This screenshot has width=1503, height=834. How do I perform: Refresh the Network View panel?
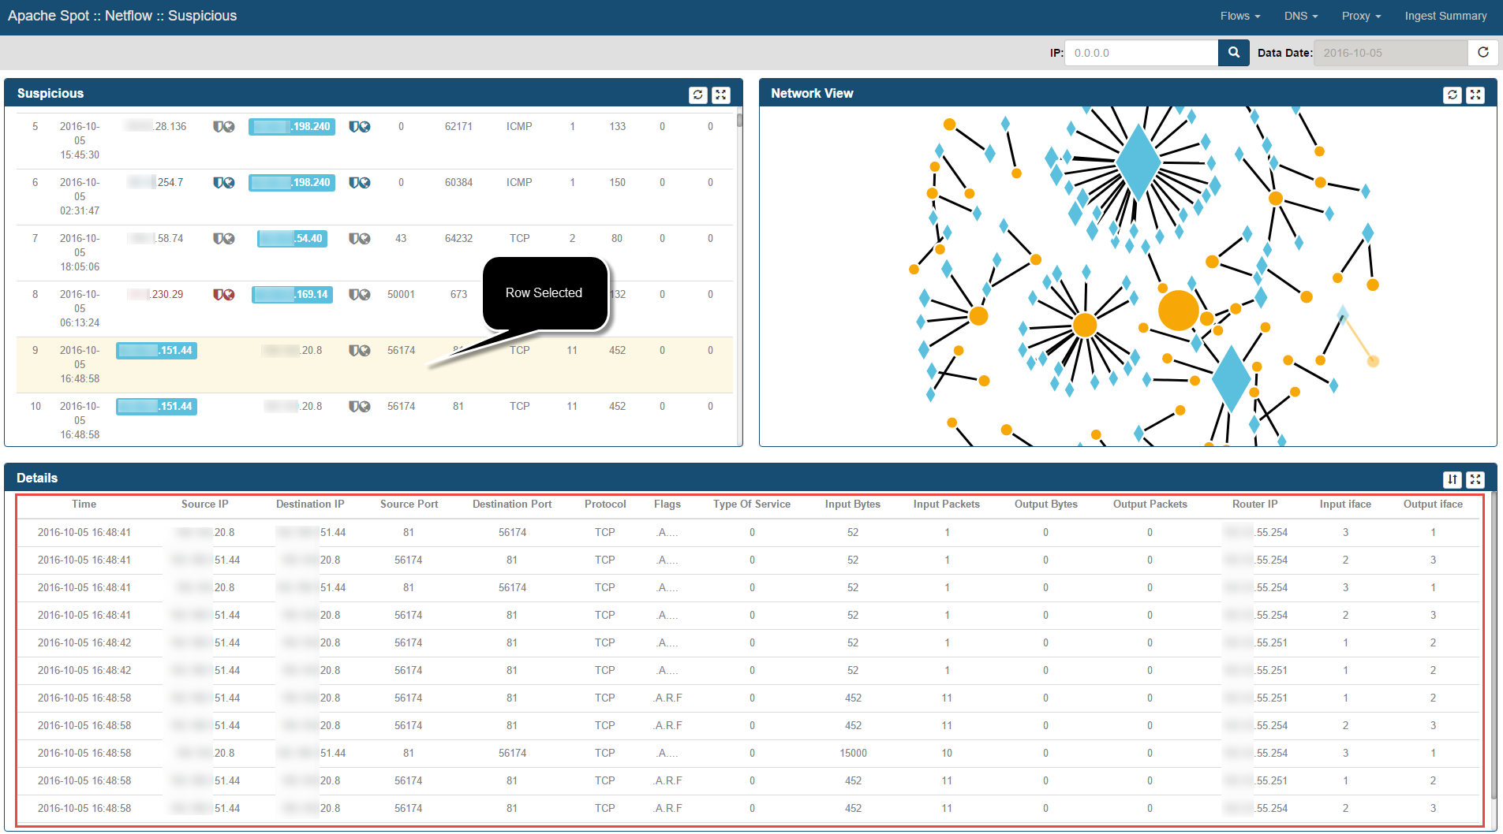pyautogui.click(x=1452, y=95)
